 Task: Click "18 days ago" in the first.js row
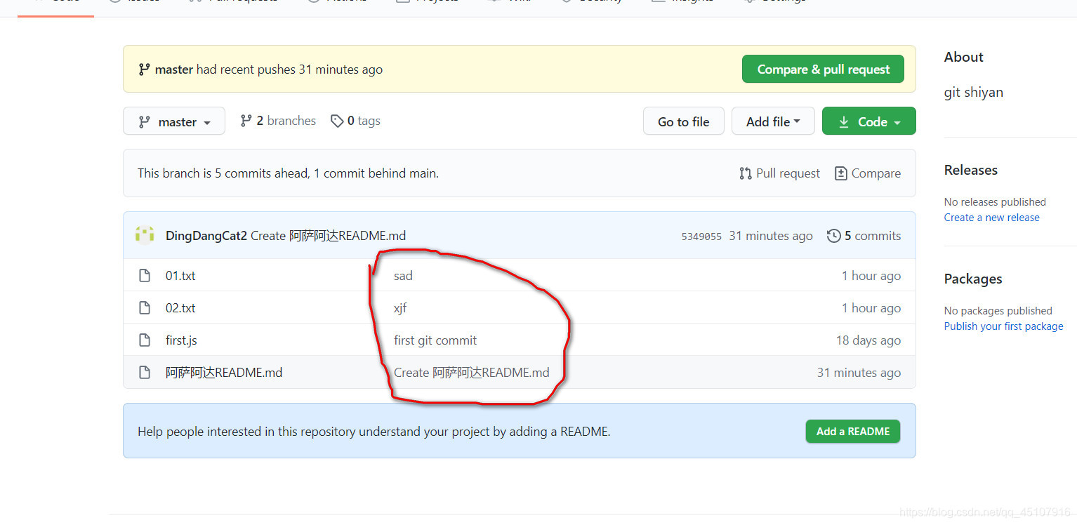tap(868, 340)
